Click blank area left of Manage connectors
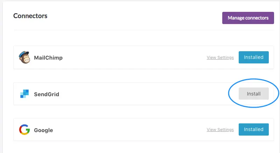 tap(140, 17)
